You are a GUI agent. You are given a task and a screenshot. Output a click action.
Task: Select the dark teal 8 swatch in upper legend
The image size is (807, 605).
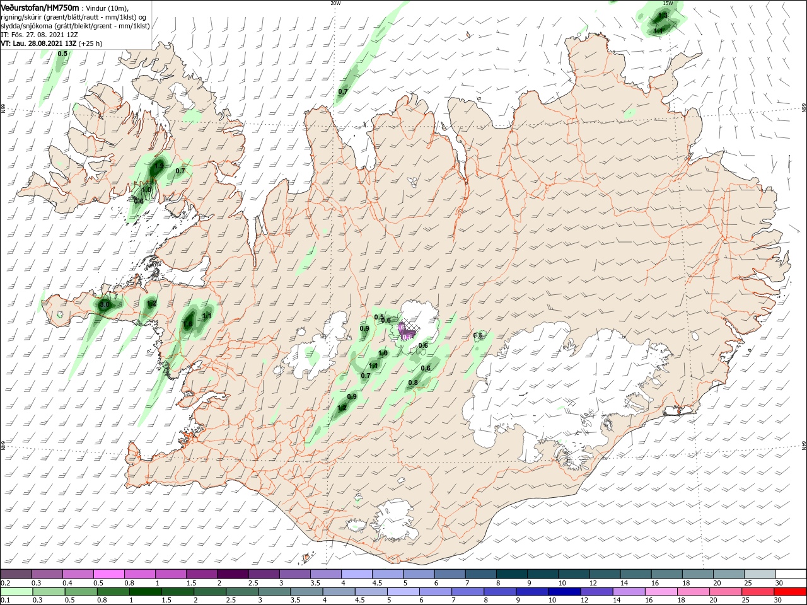(512, 573)
